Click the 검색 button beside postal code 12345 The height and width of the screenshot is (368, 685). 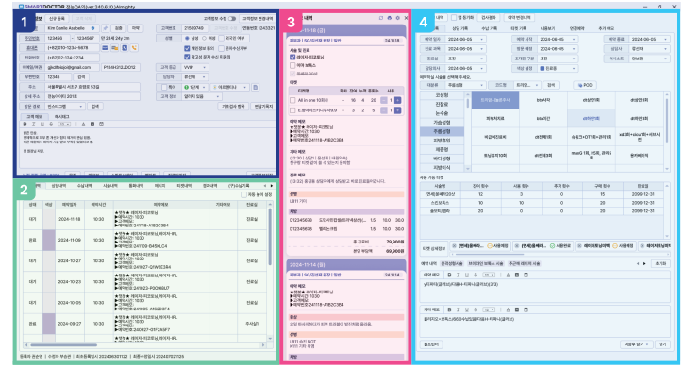[x=81, y=77]
